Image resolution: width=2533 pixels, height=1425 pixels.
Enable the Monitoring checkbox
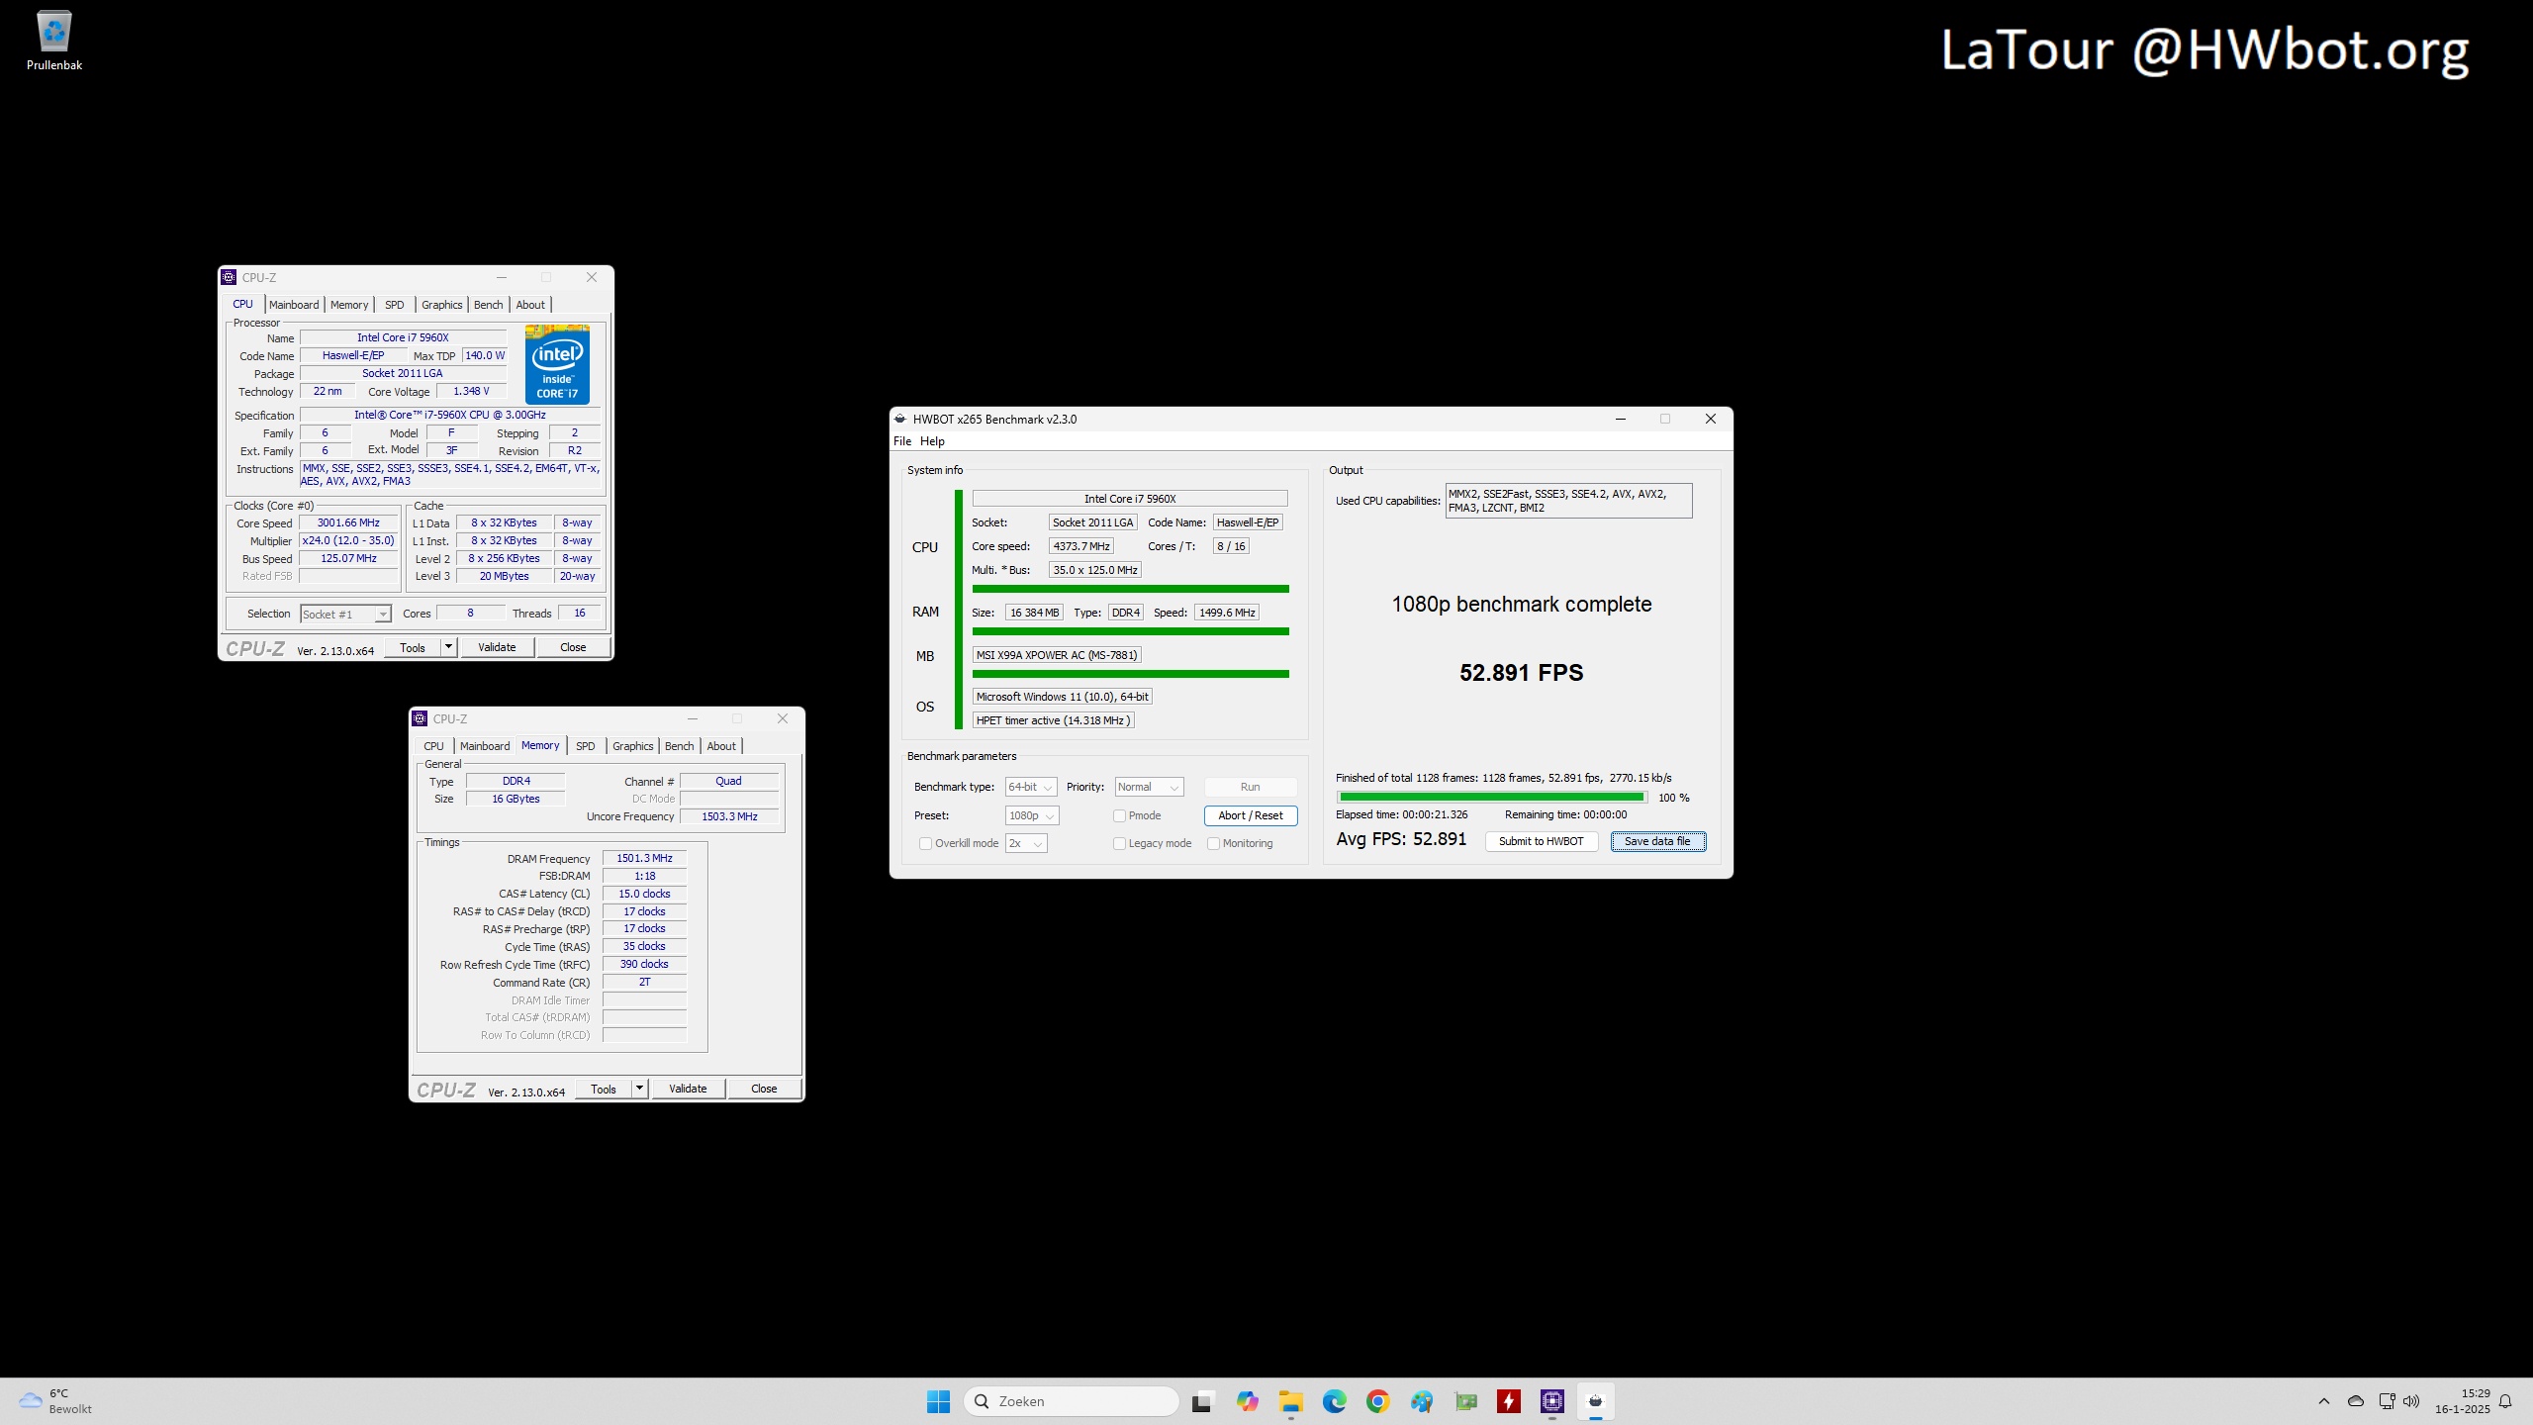tap(1213, 843)
